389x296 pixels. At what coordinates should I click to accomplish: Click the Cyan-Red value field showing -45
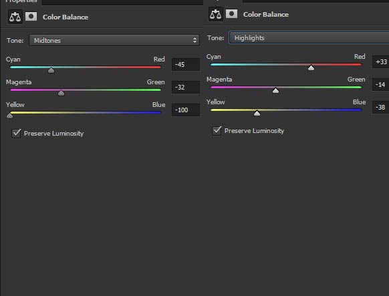[186, 64]
